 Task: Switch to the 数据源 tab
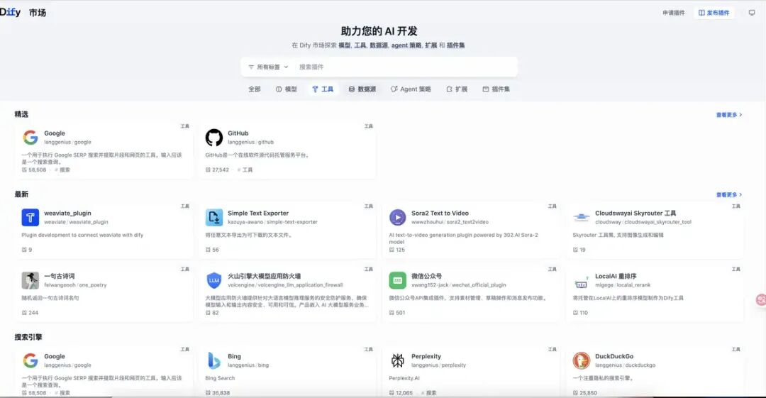(362, 89)
